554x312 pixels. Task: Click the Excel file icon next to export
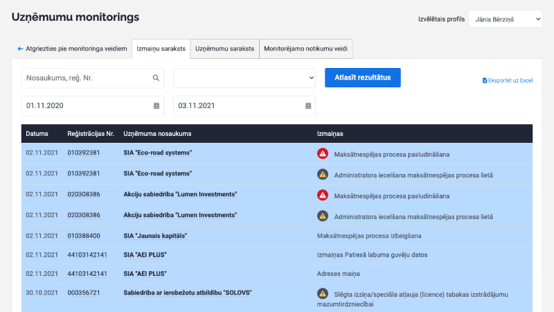[485, 80]
